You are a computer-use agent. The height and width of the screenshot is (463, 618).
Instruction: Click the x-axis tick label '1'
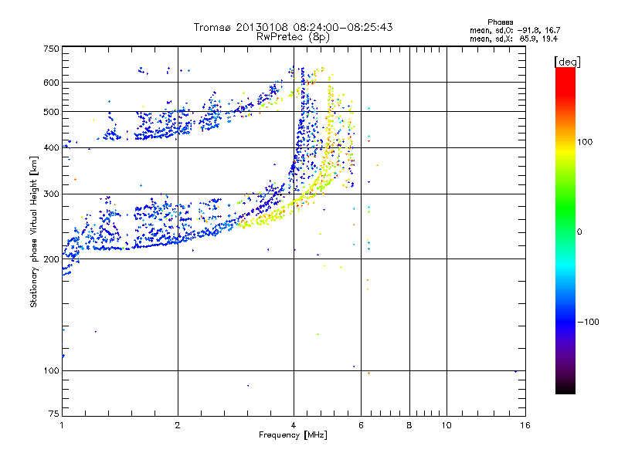tap(62, 425)
